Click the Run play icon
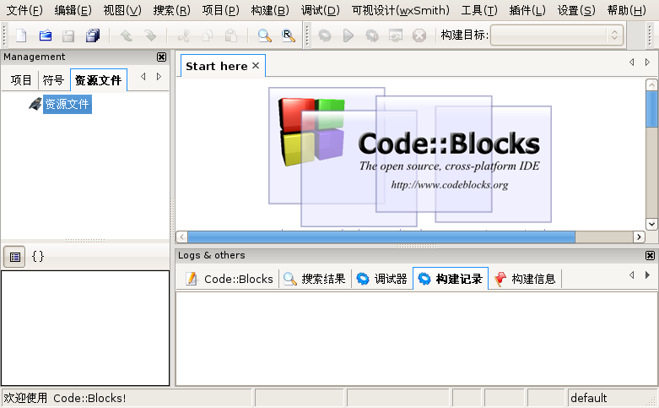 coord(348,35)
